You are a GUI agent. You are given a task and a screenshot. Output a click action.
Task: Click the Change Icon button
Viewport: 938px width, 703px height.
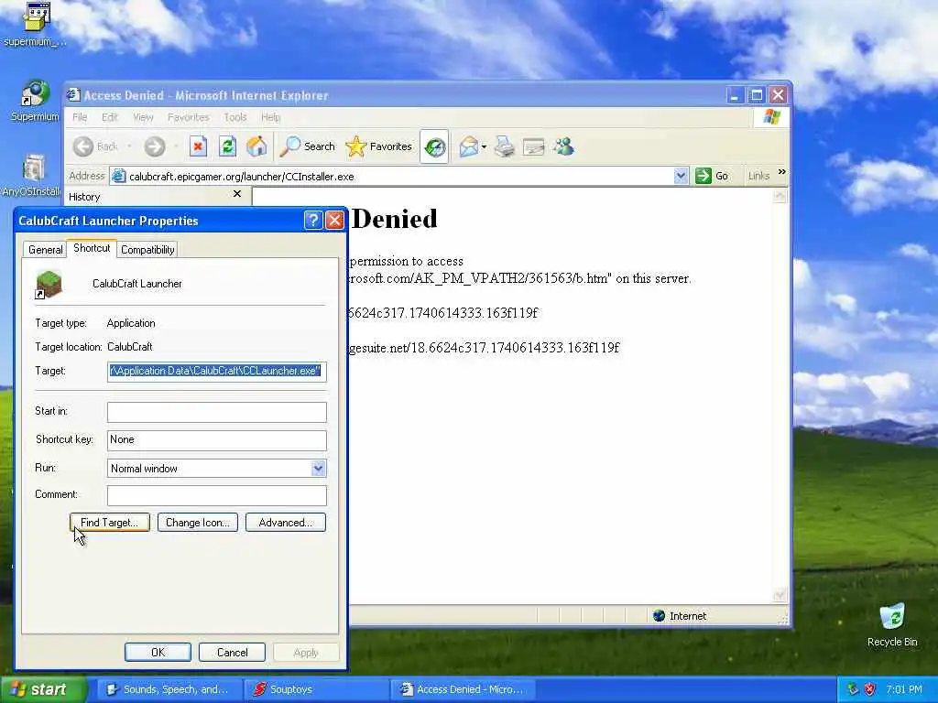pos(198,523)
